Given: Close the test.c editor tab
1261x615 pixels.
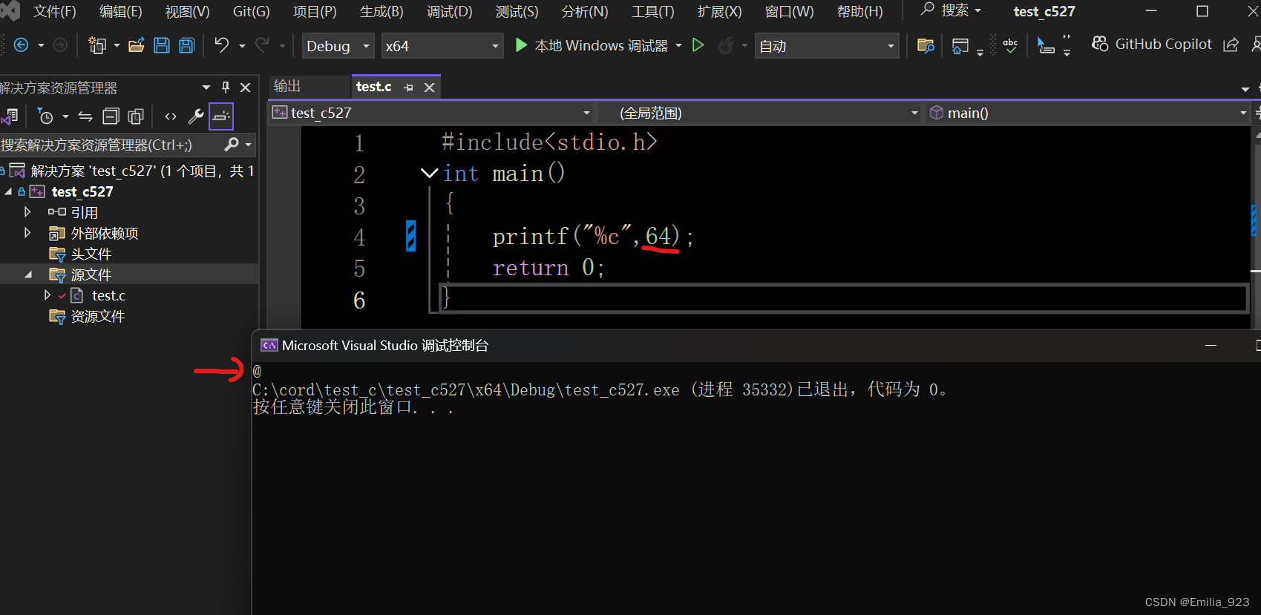Looking at the screenshot, I should tap(429, 88).
